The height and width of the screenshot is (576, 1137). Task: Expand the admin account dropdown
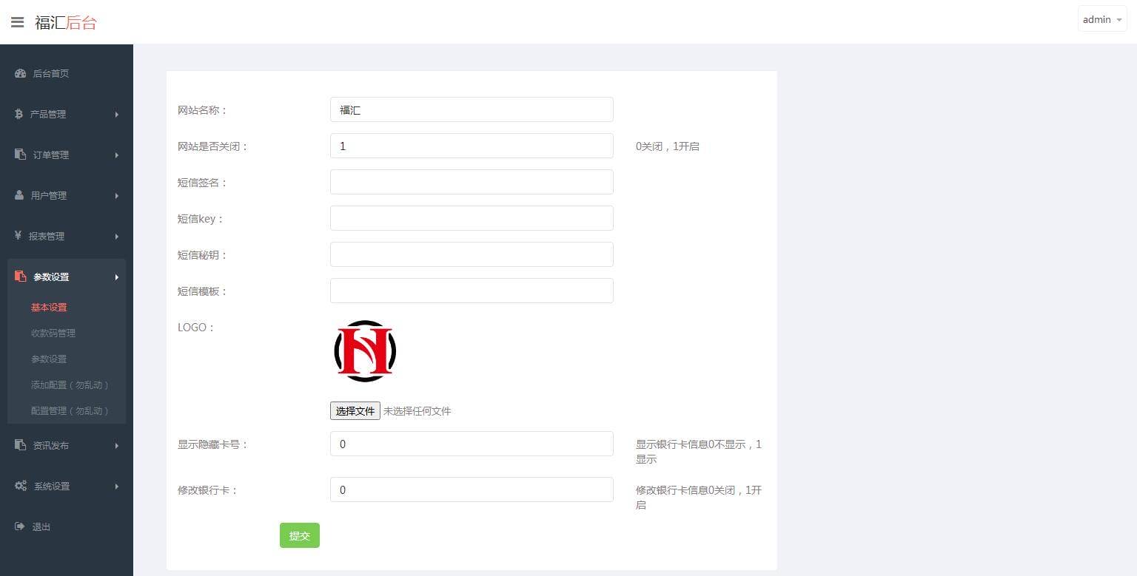[x=1101, y=19]
